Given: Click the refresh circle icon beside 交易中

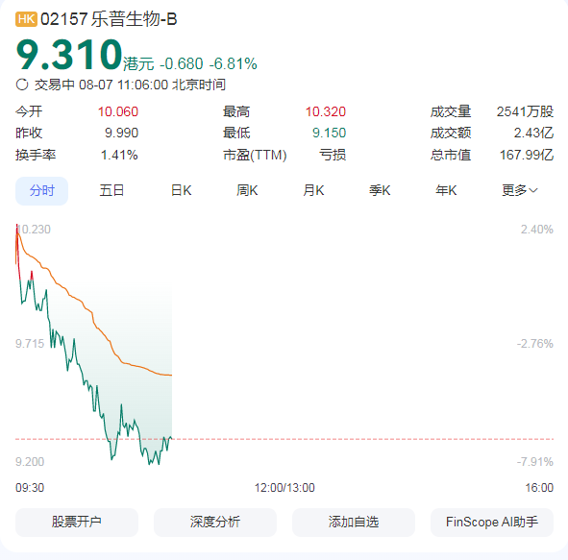Looking at the screenshot, I should coord(22,85).
